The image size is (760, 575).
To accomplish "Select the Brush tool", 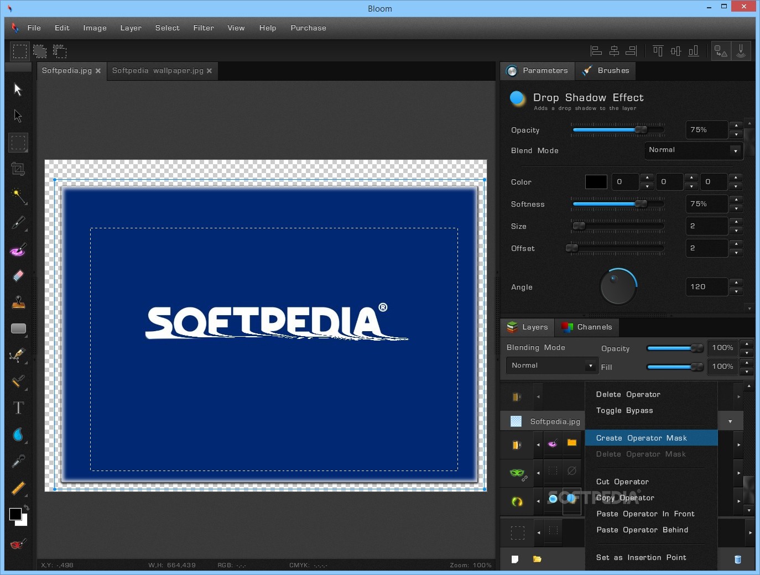I will pos(18,222).
